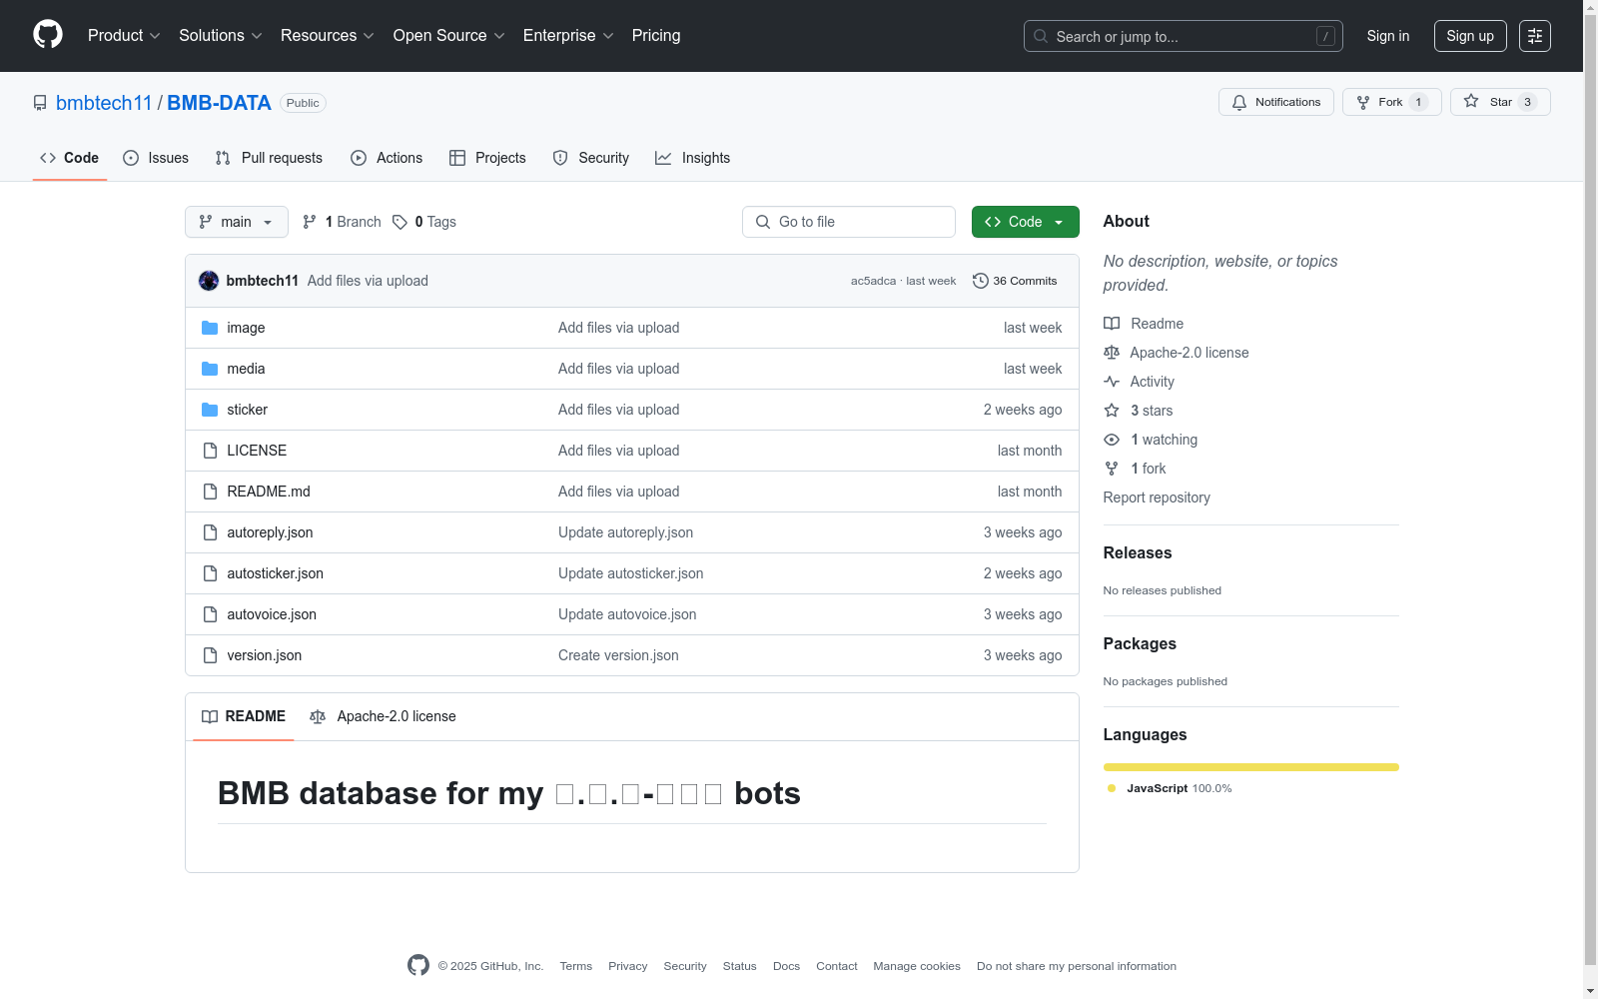
Task: Click the Notifications button
Action: tap(1276, 102)
